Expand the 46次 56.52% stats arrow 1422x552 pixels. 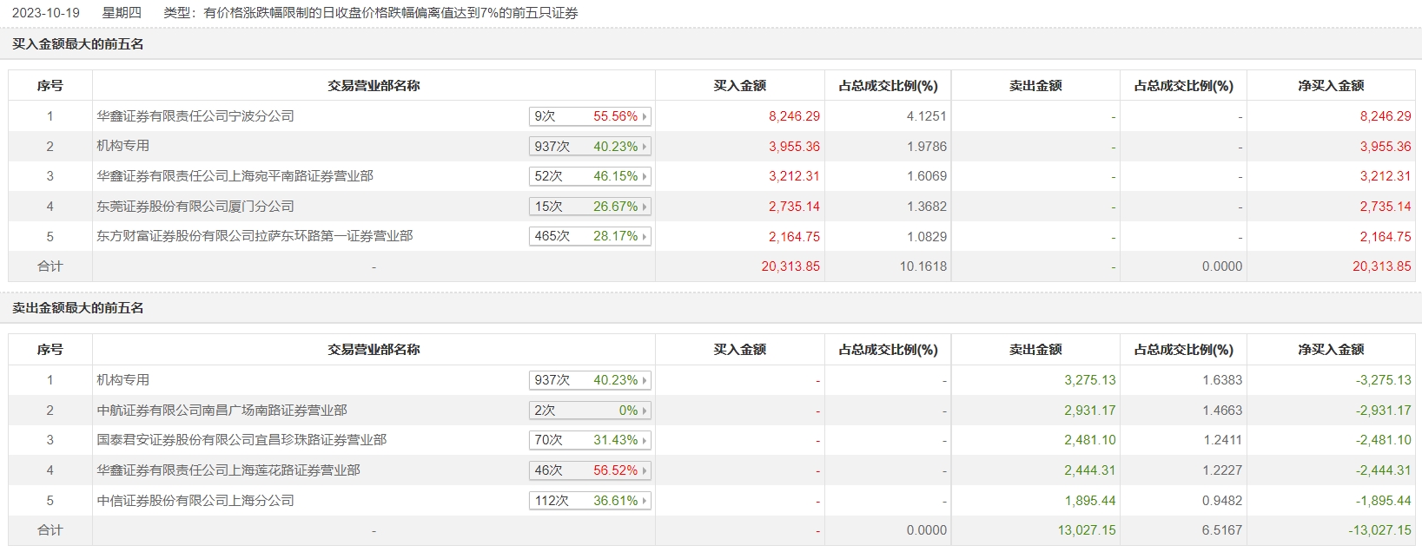click(645, 470)
